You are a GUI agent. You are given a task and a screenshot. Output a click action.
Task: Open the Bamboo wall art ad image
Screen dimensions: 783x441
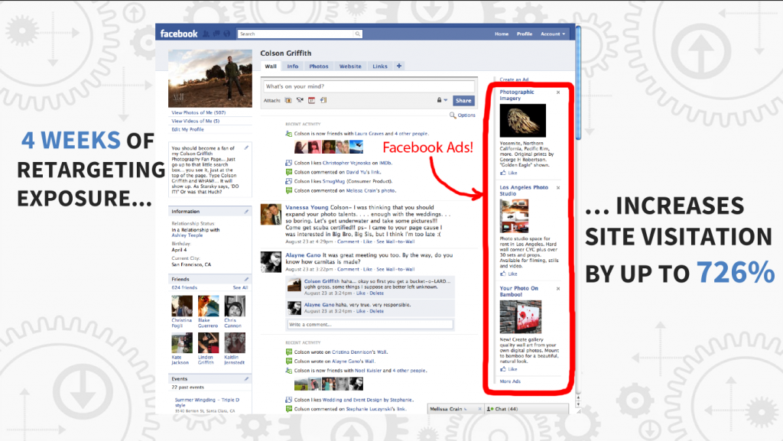tap(520, 316)
